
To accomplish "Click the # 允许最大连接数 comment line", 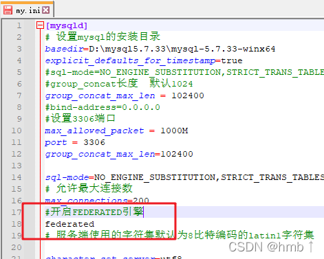I will [89, 188].
